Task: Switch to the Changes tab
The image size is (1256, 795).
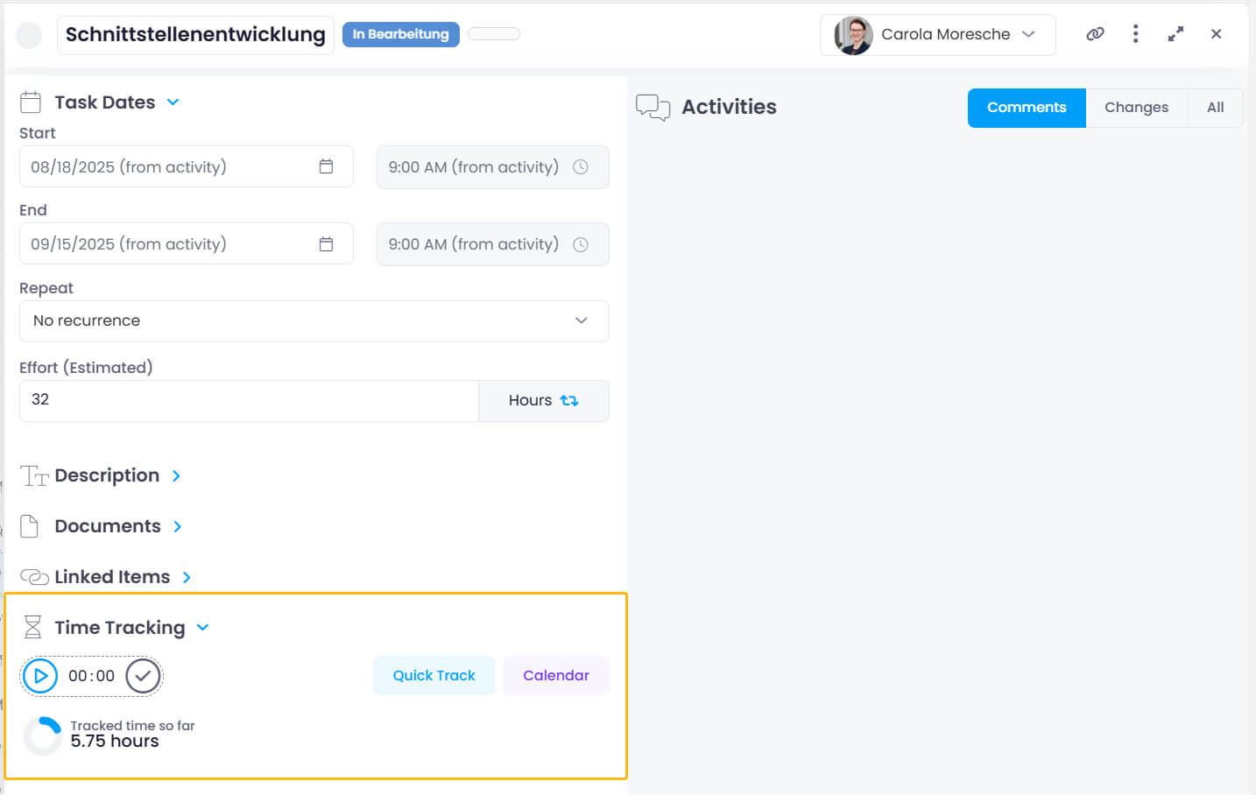Action: tap(1136, 107)
